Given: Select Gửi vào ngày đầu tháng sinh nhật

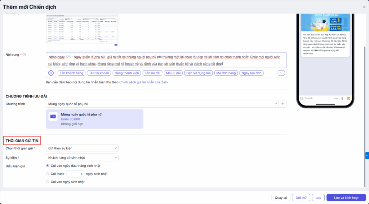Looking at the screenshot, I should [48, 166].
